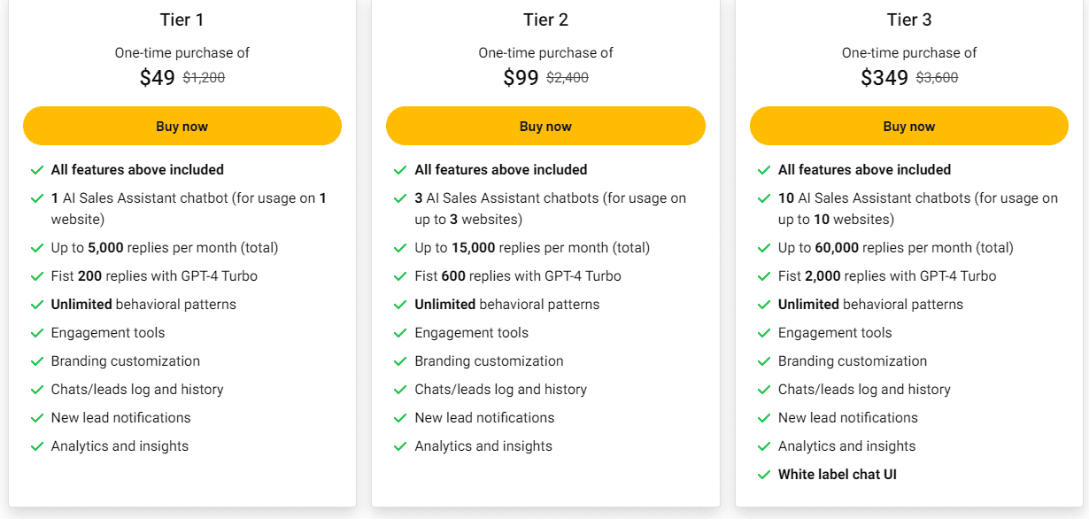The image size is (1089, 519).
Task: Click Buy now for Tier 1
Action: pos(181,126)
